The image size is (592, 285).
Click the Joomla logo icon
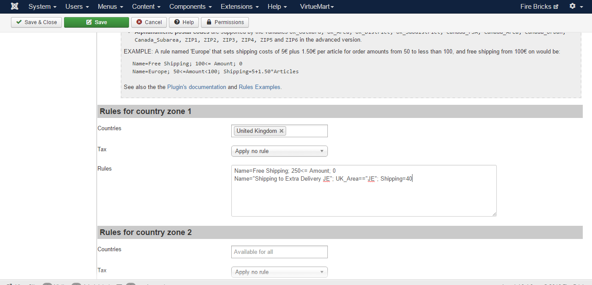point(14,7)
